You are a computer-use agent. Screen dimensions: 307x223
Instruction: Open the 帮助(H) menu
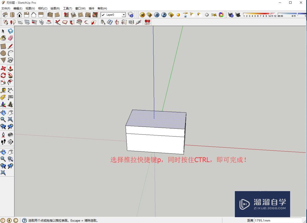[x=102, y=8]
